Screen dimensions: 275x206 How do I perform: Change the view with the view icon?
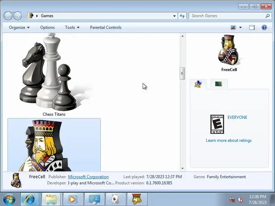click(x=233, y=27)
